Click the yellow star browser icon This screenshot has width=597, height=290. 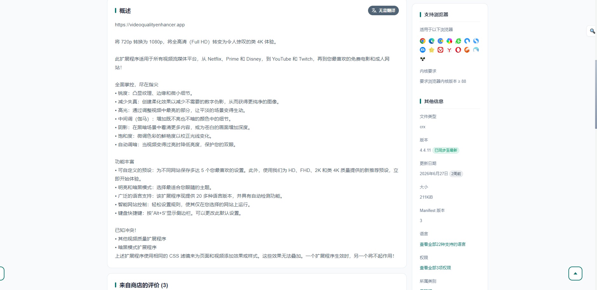[x=432, y=50]
